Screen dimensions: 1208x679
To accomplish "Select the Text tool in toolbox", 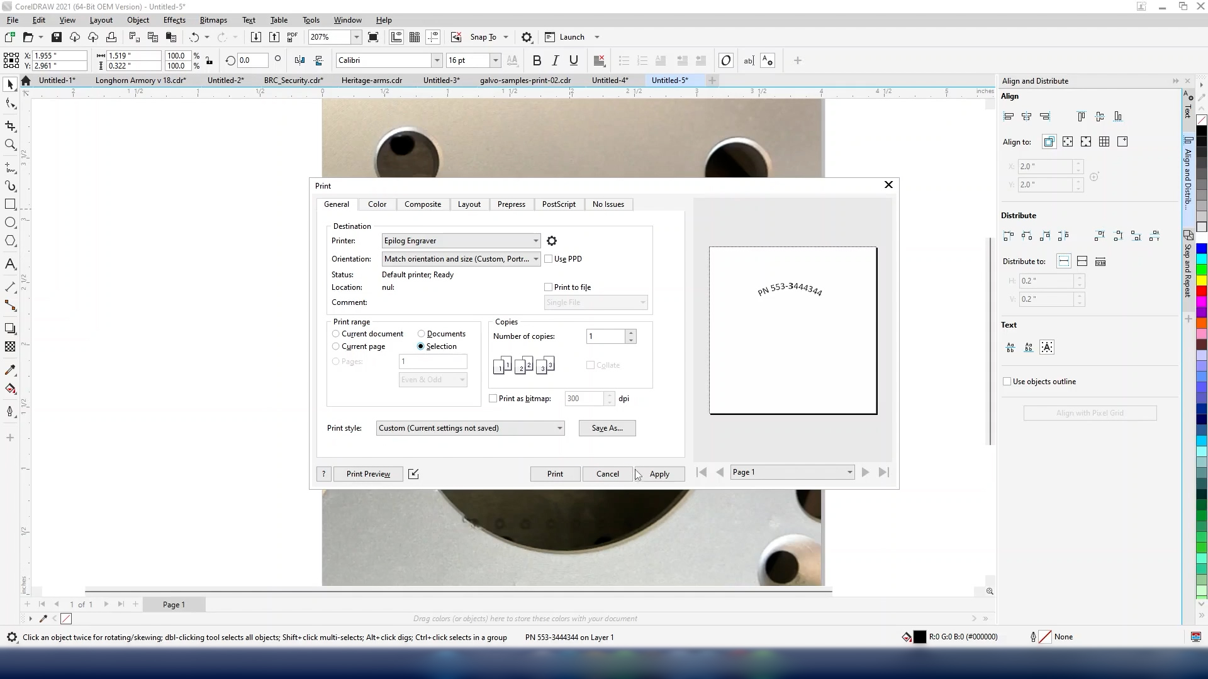I will tap(10, 264).
